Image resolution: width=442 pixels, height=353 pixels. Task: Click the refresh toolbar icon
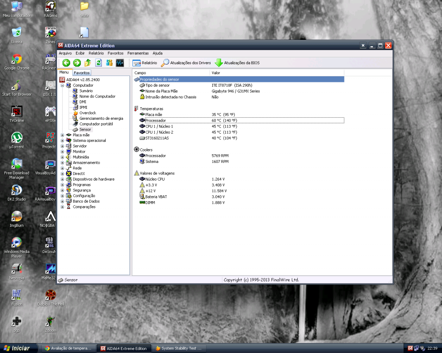click(99, 63)
